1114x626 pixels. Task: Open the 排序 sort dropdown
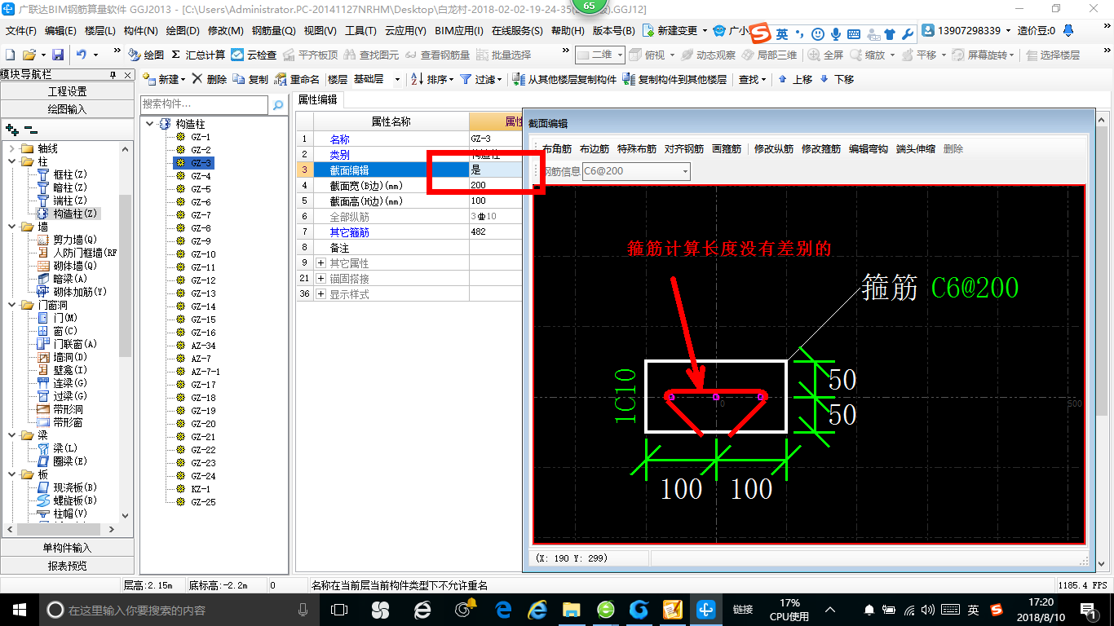(x=431, y=79)
